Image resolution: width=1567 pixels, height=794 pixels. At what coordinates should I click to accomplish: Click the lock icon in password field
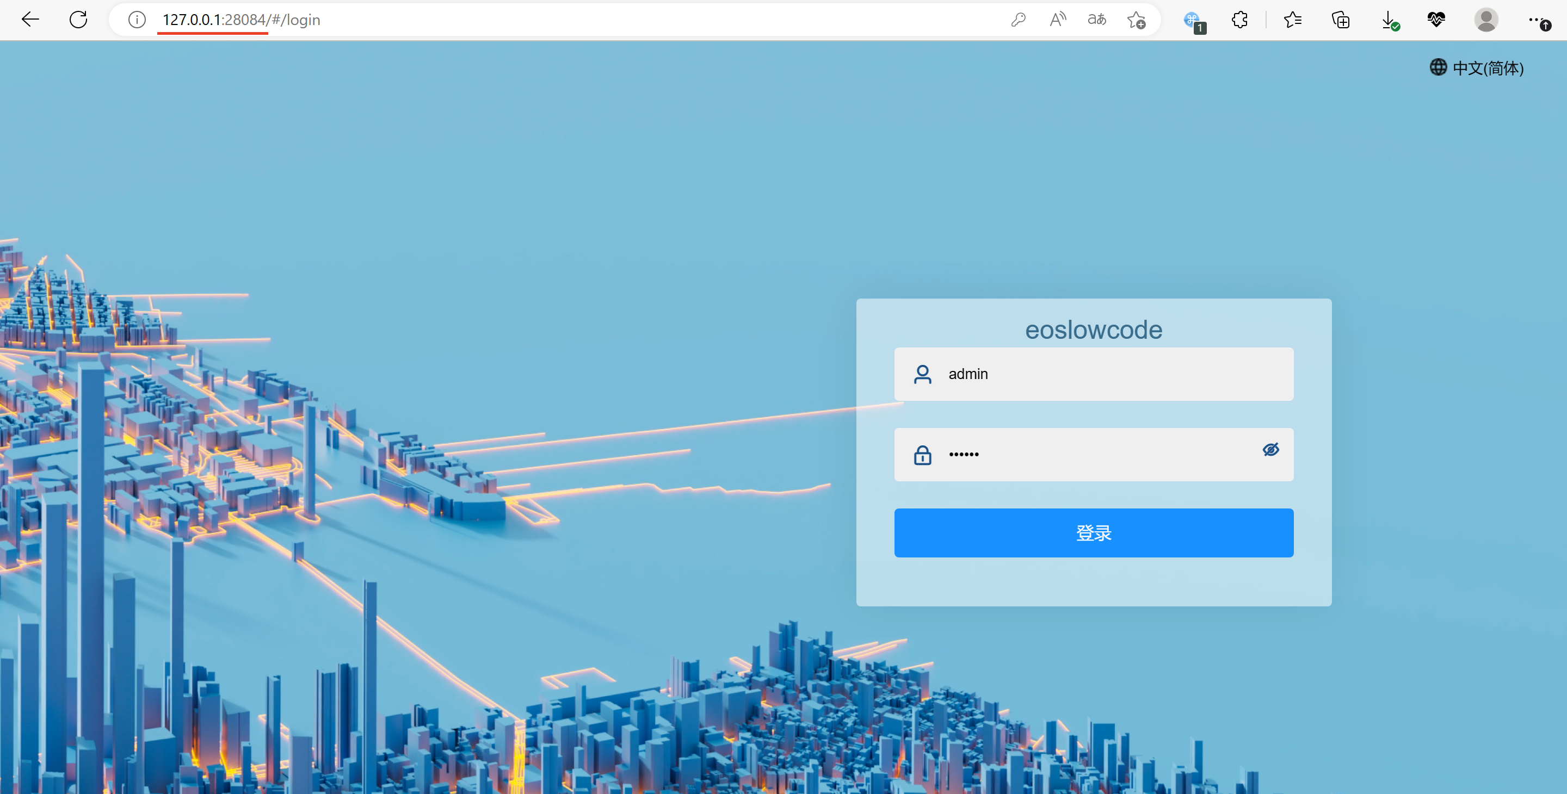pos(922,455)
